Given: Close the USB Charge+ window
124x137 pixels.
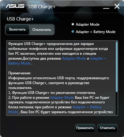Looking at the screenshot, I should [117, 6].
